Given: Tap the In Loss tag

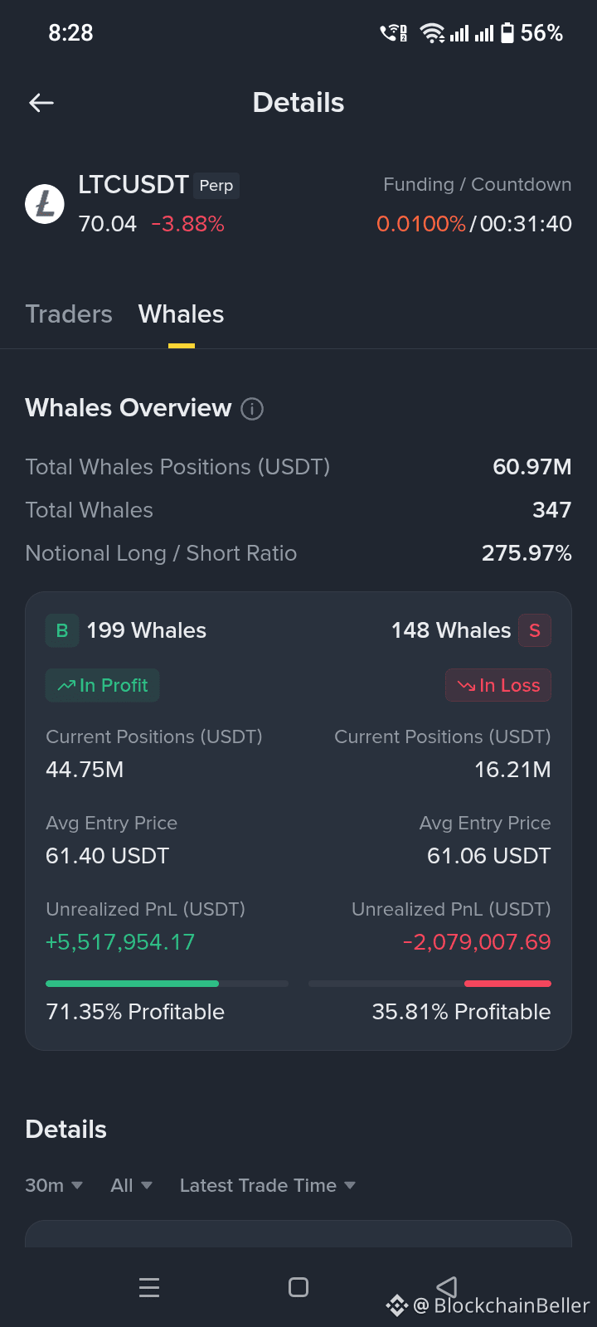Looking at the screenshot, I should pyautogui.click(x=498, y=685).
